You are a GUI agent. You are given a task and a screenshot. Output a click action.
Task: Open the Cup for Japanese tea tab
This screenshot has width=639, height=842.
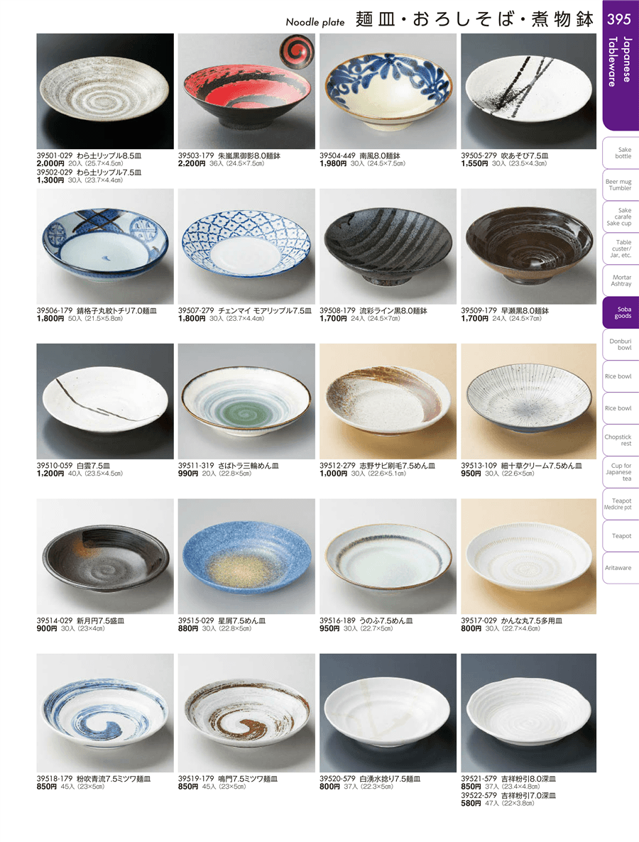pos(621,472)
